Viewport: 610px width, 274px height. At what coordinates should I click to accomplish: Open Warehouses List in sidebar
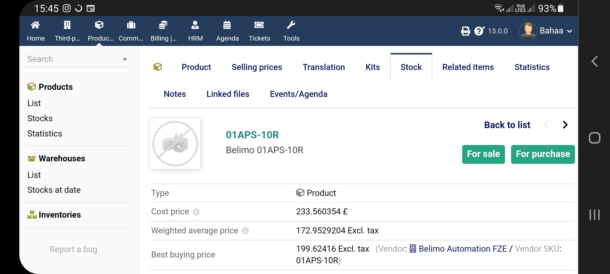click(x=34, y=175)
